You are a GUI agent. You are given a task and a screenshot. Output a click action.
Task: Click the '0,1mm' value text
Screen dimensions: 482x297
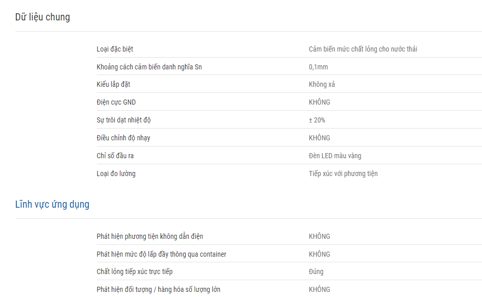tap(318, 67)
